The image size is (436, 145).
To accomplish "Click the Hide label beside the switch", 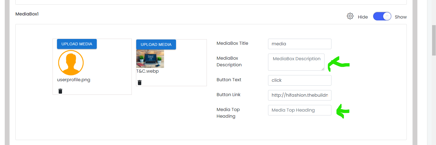I will tap(363, 17).
